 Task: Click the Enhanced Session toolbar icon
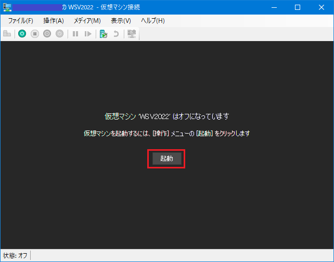(x=132, y=34)
